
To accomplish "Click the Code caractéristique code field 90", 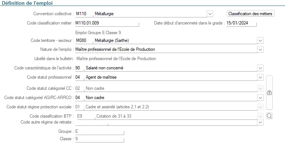I will coord(79,68).
